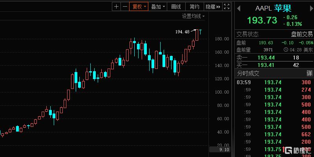Click the 100.00 axis label
The width and height of the screenshot is (314, 157).
[222, 92]
